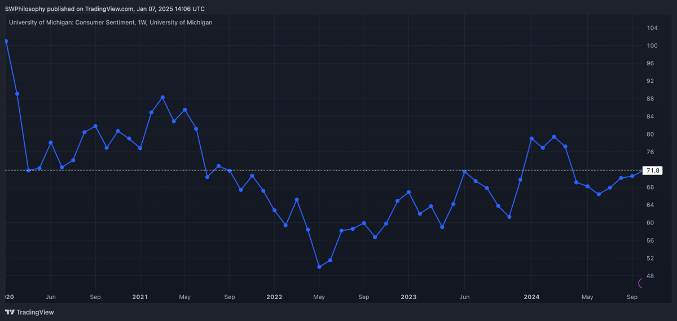Screen dimensions: 677x321
Task: Click the 104 value on price axis
Action: [652, 28]
